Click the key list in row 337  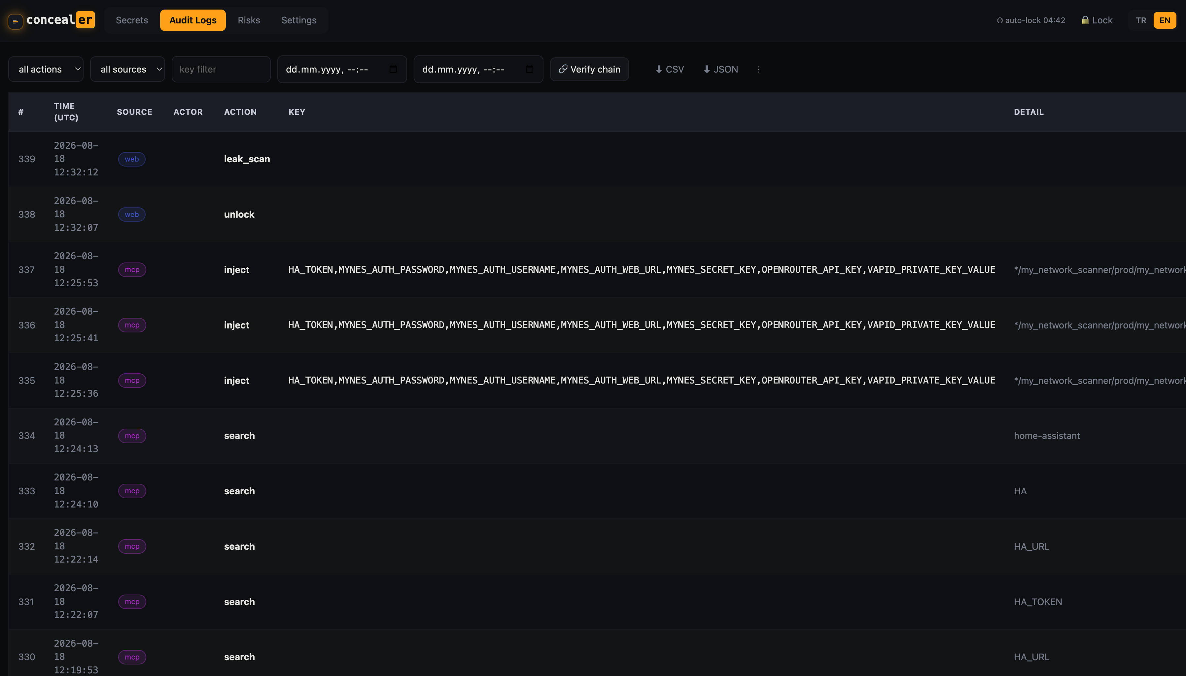coord(641,270)
